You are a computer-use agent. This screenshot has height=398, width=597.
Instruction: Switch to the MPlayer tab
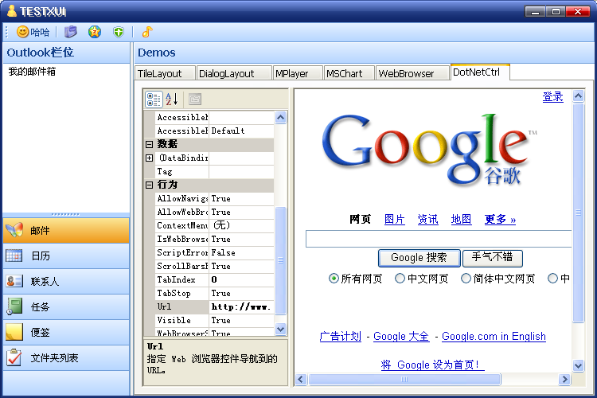coord(298,73)
